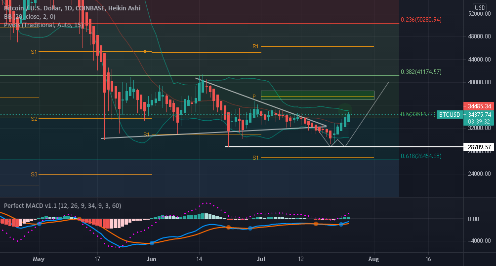Click the 0.5(33814.63) Fibonacci label
Viewport: 496px width, 266px height.
(418, 114)
